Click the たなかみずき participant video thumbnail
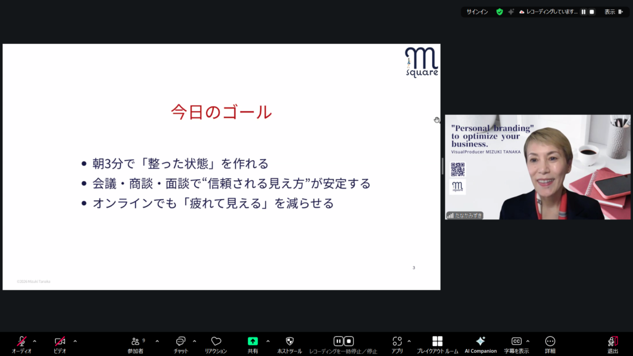The image size is (633, 356). pos(537,167)
